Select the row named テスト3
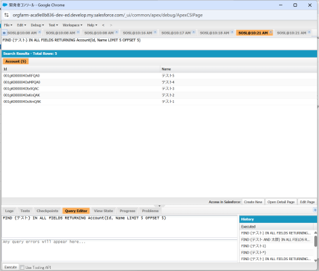The width and height of the screenshot is (319, 271). 159,89
